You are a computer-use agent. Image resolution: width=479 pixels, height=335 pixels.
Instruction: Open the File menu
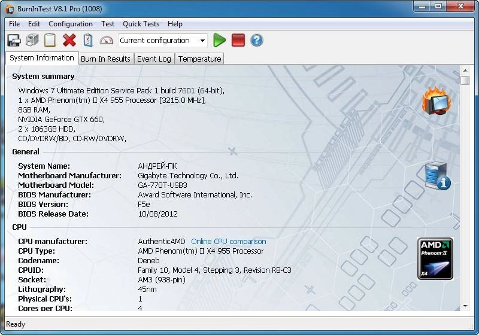[14, 24]
